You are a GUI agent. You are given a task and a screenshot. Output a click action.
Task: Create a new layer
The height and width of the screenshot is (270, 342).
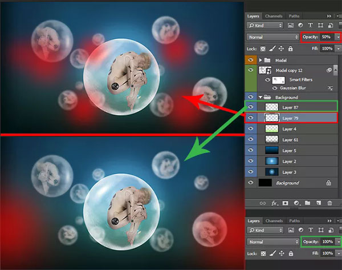click(319, 203)
